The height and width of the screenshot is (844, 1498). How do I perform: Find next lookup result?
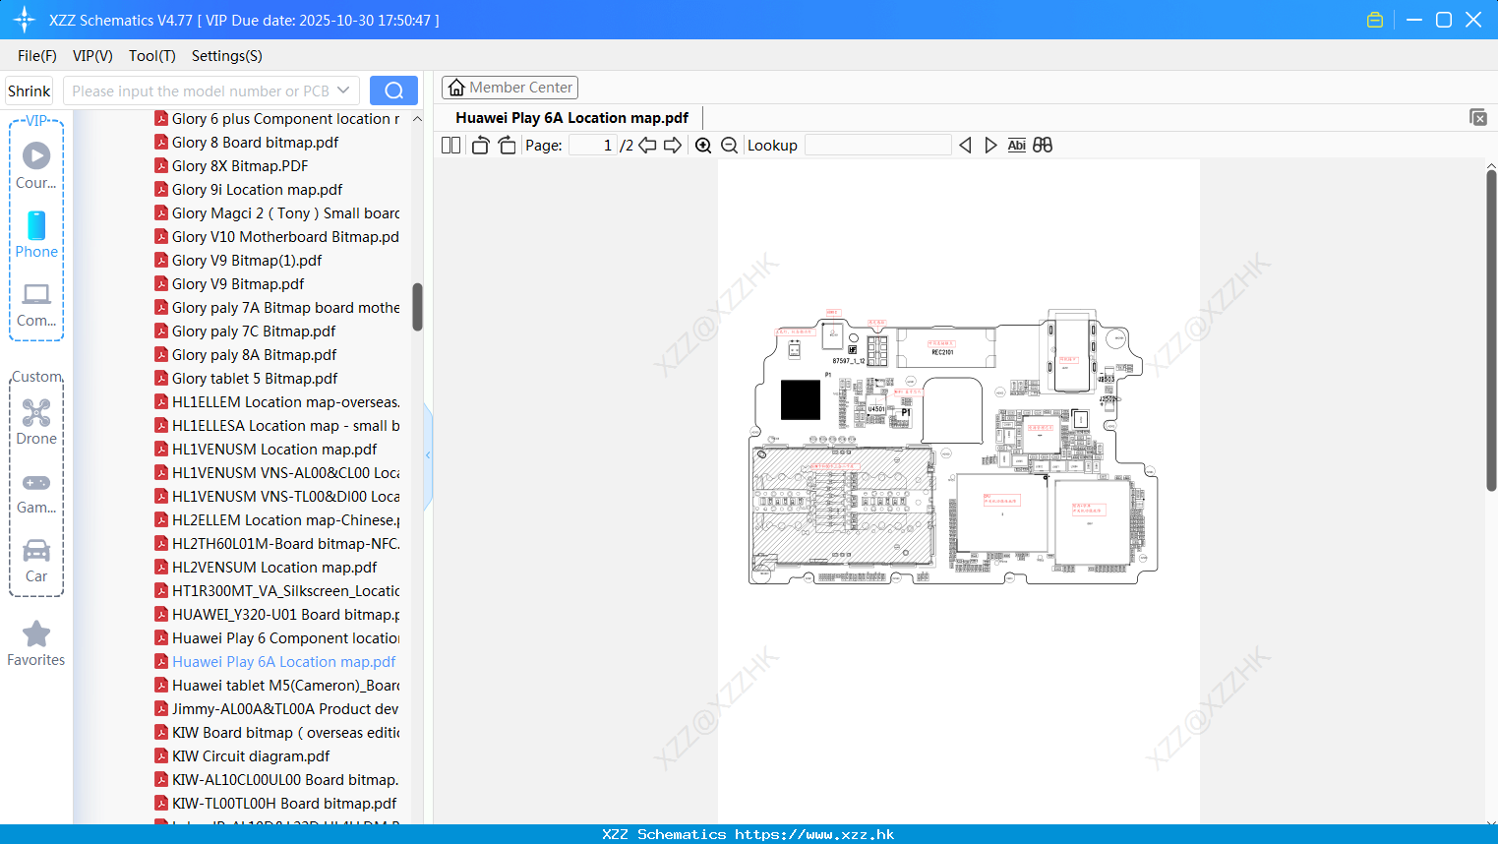pos(990,145)
